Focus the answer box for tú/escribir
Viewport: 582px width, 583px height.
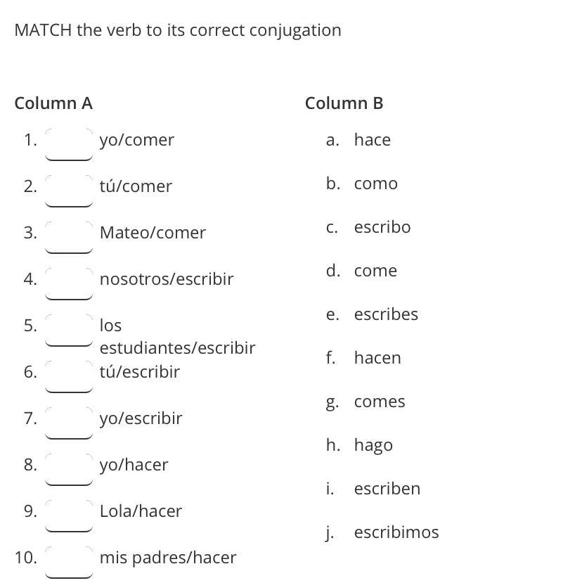pos(69,376)
